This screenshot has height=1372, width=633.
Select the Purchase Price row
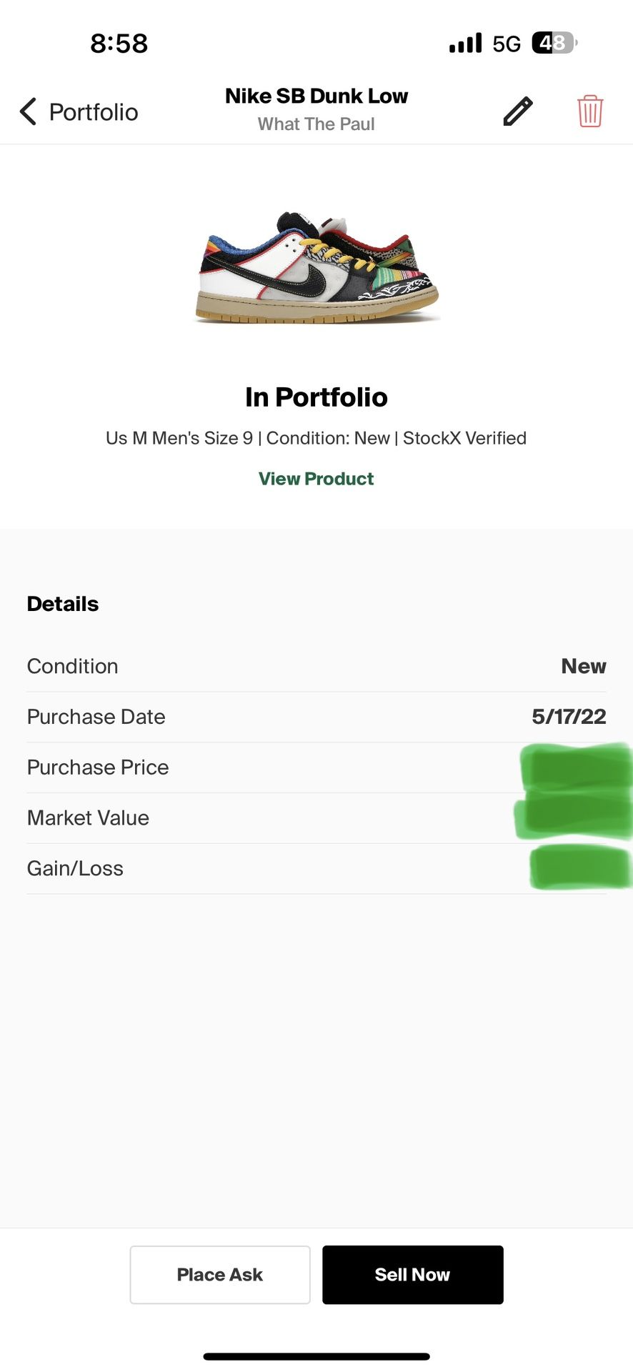316,767
